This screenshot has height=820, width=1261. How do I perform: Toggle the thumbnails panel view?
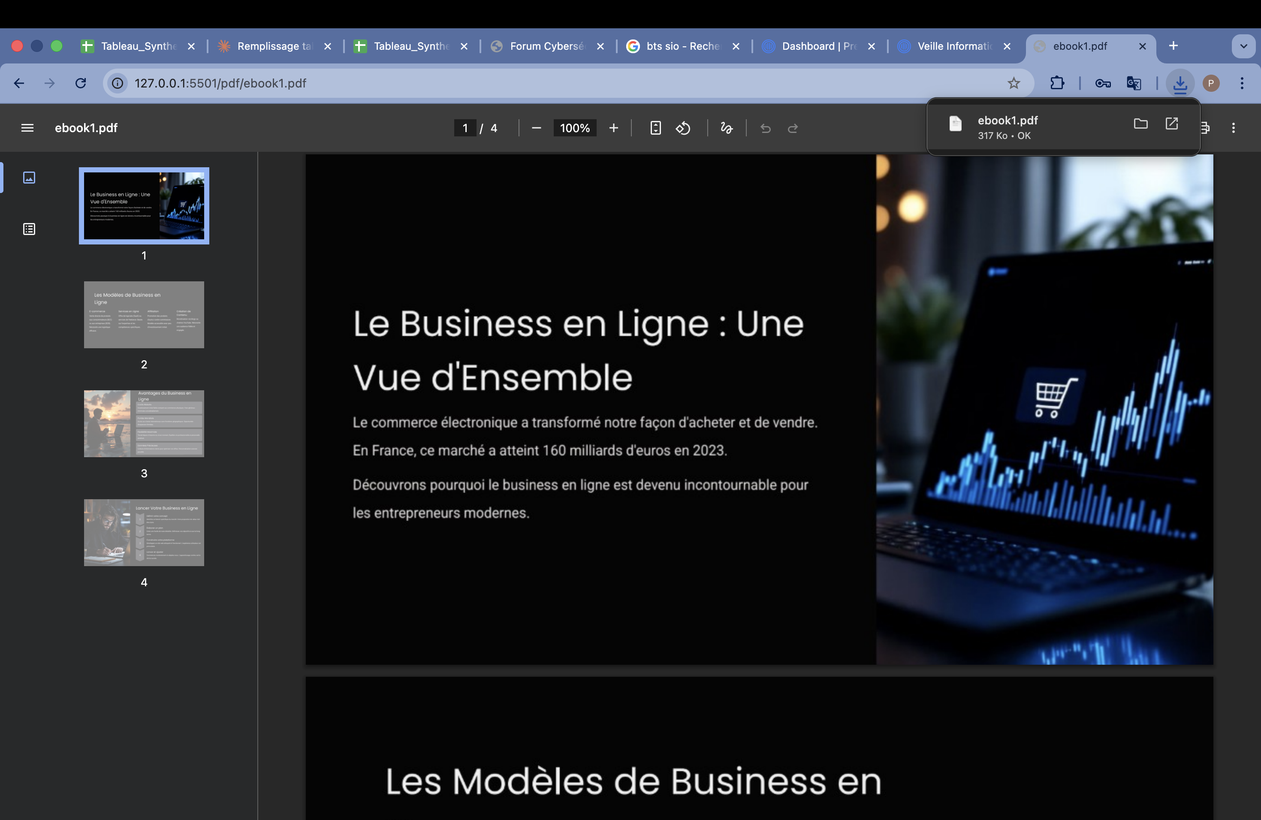29,178
